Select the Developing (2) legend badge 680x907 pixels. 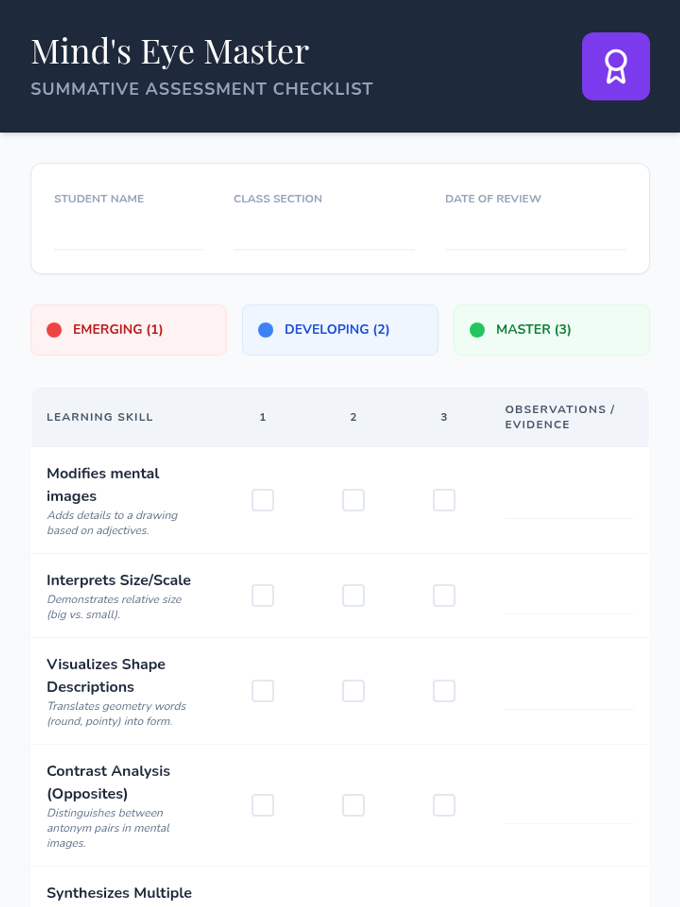click(x=340, y=330)
